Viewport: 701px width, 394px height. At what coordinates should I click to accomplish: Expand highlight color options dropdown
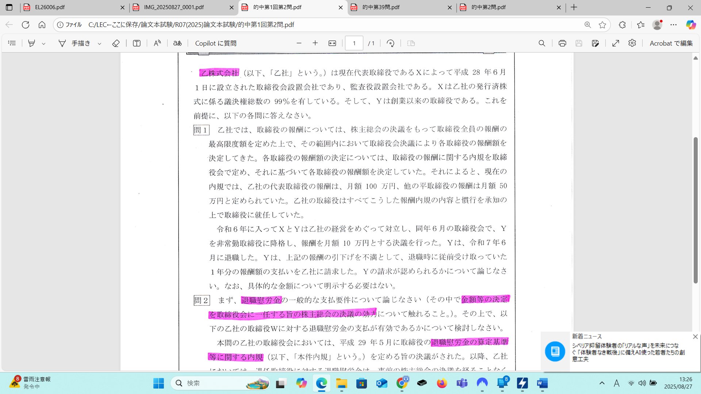click(x=44, y=43)
